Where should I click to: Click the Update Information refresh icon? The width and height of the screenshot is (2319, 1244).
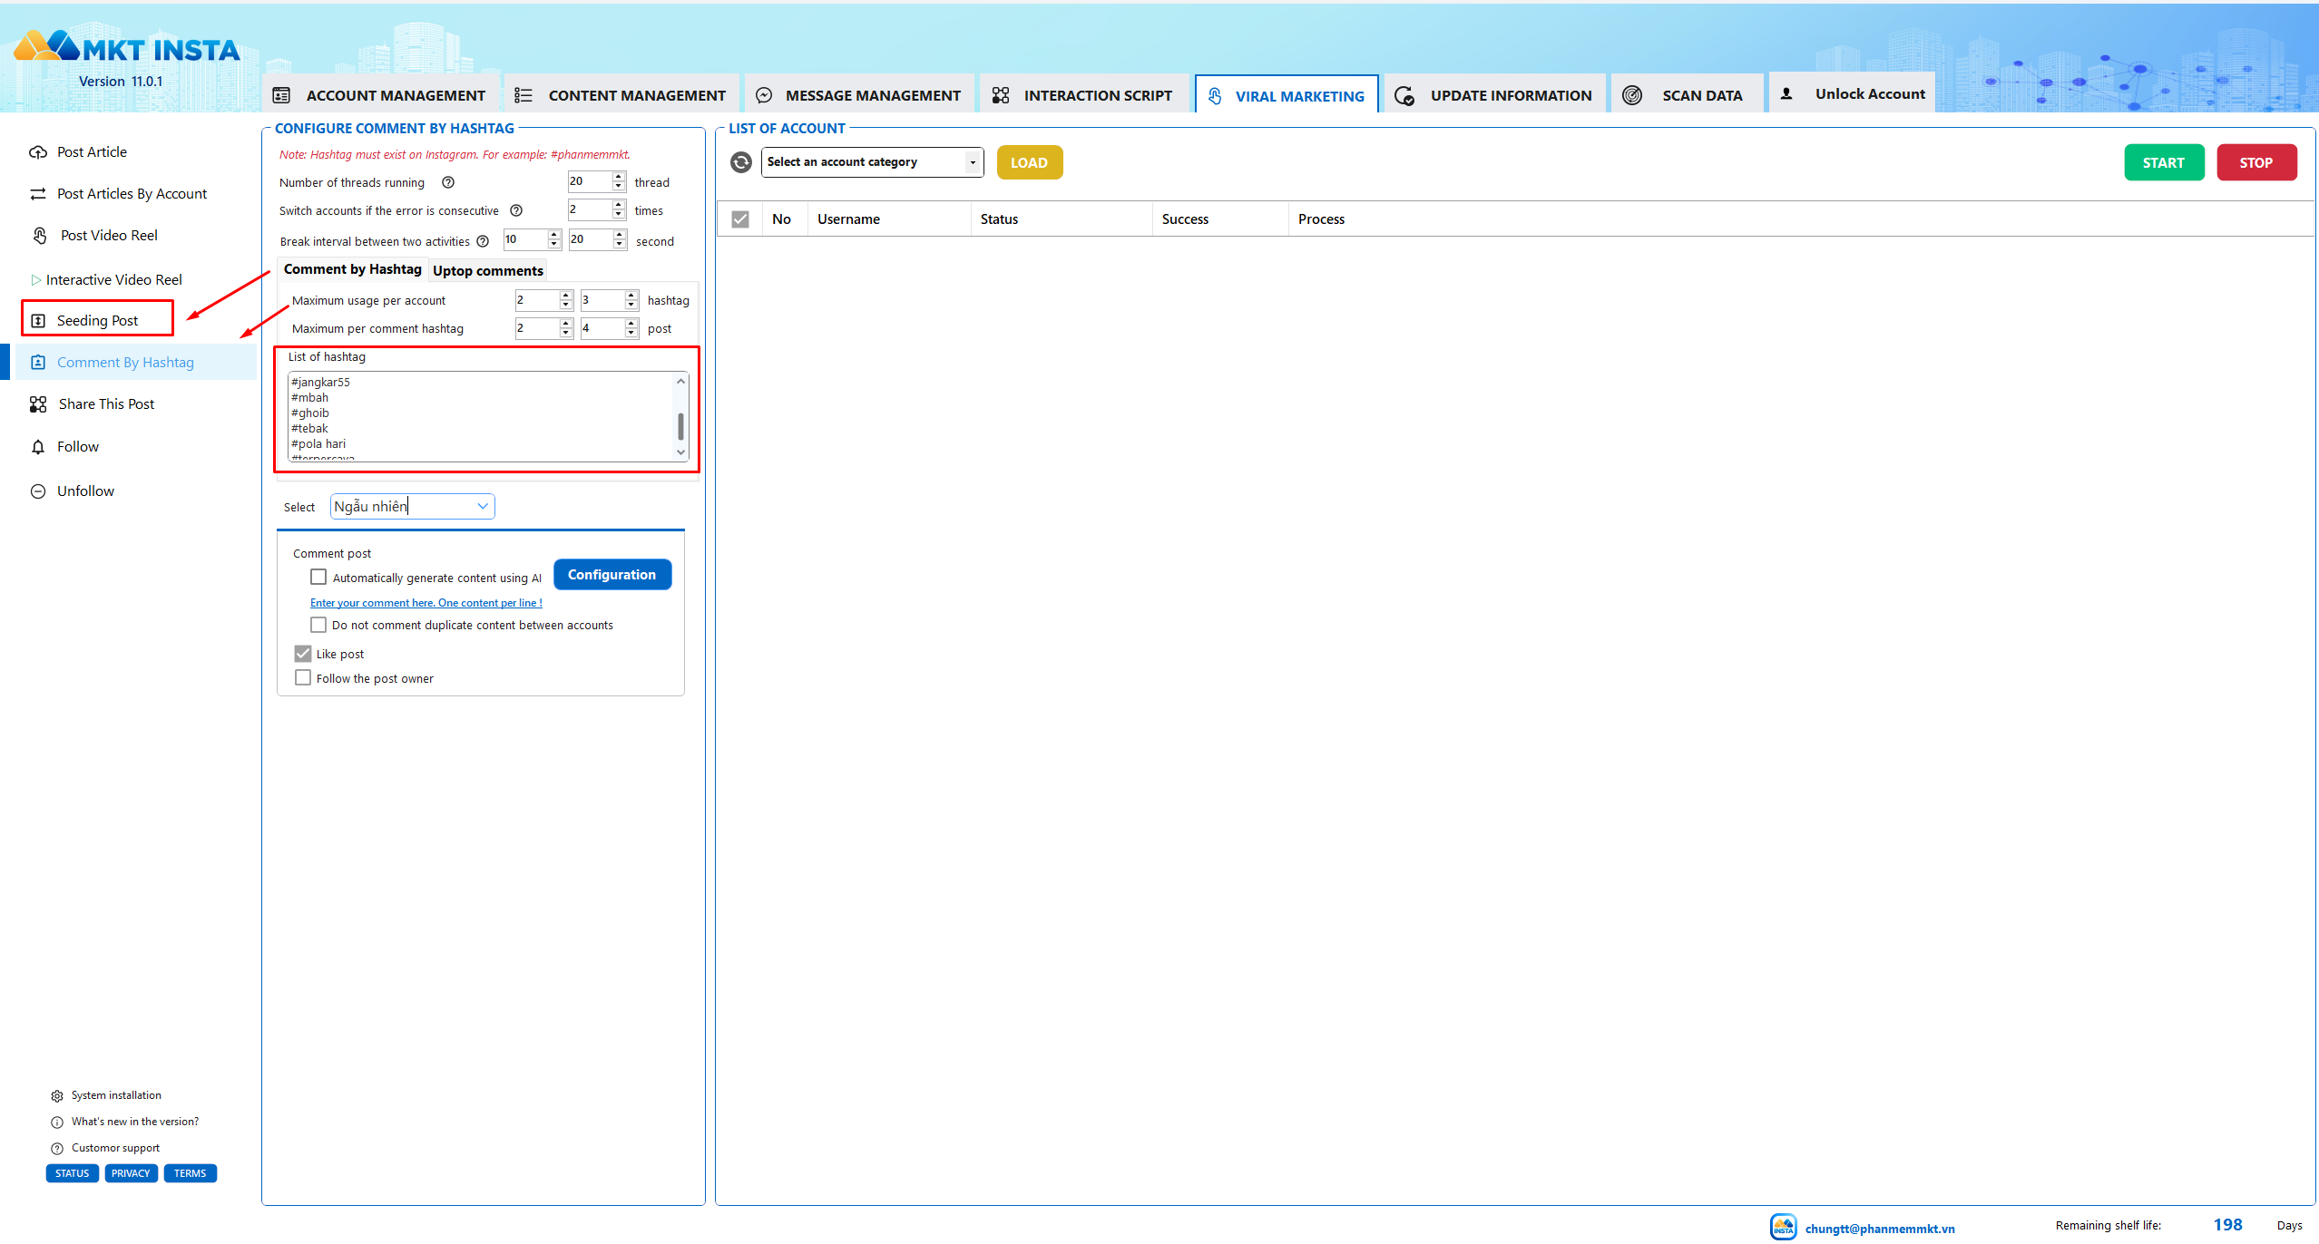pyautogui.click(x=1404, y=95)
